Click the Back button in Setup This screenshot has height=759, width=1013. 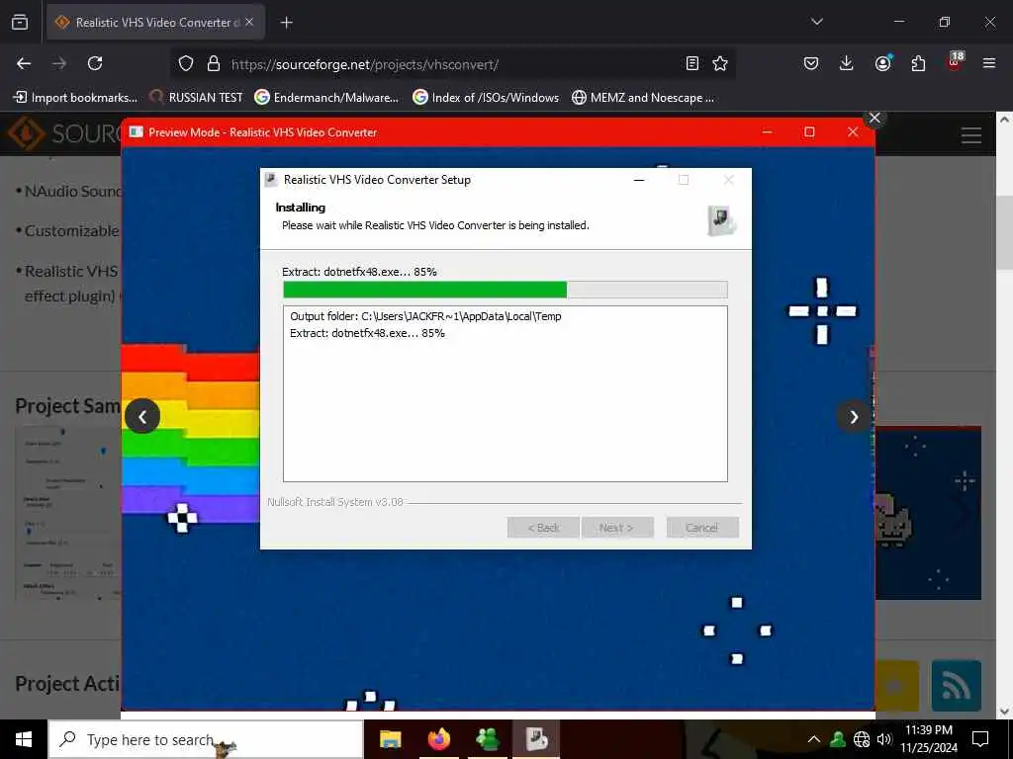point(543,528)
